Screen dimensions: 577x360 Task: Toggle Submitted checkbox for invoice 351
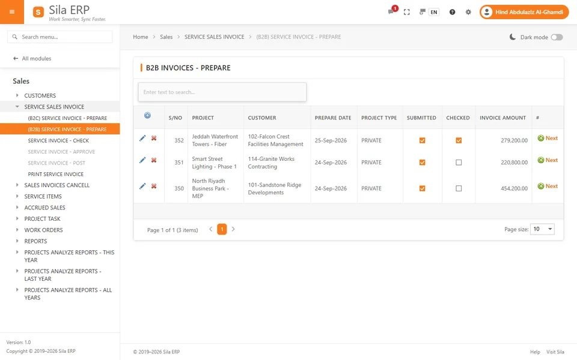click(x=422, y=163)
